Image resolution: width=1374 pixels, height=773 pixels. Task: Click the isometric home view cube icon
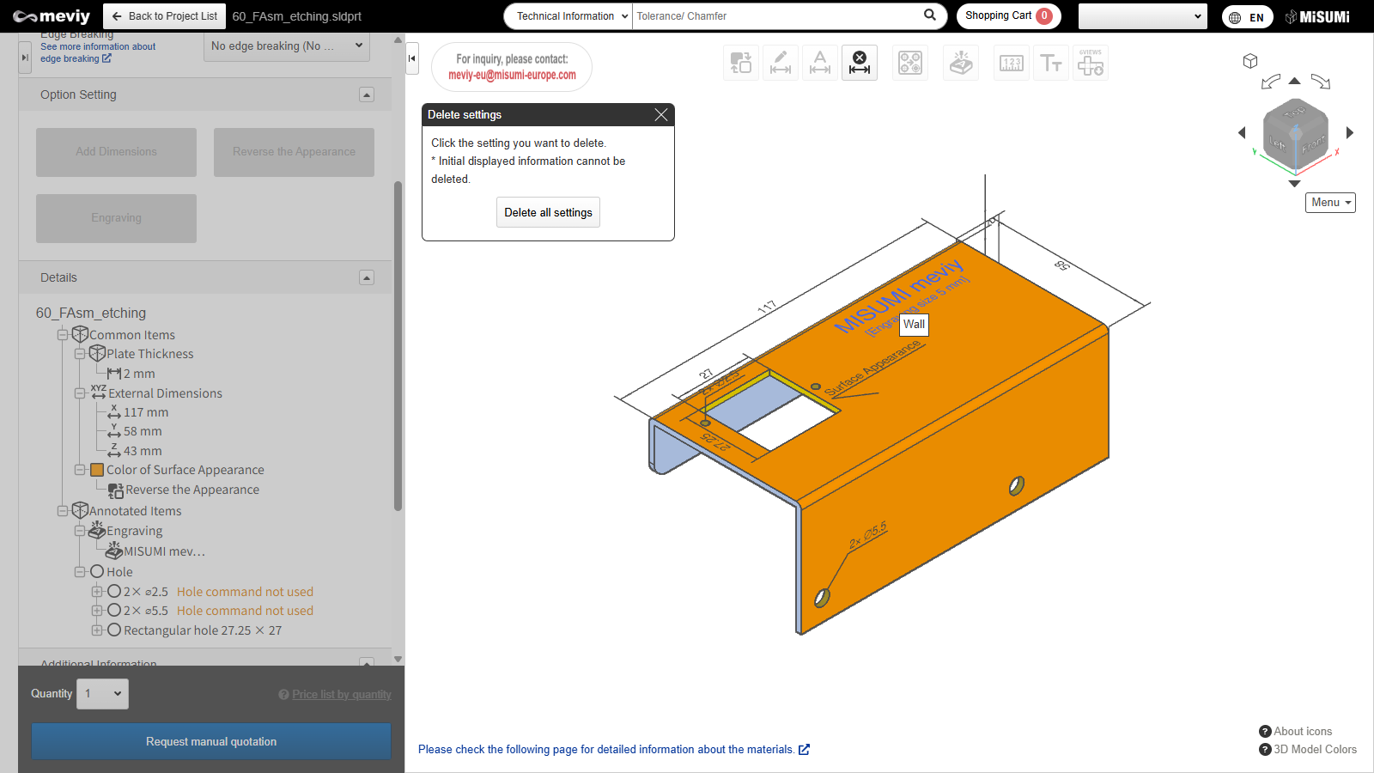tap(1250, 61)
